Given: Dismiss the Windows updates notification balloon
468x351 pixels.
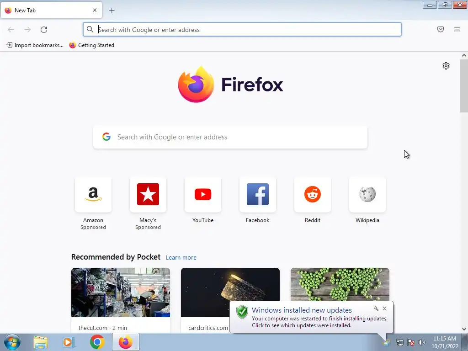Looking at the screenshot, I should (384, 308).
